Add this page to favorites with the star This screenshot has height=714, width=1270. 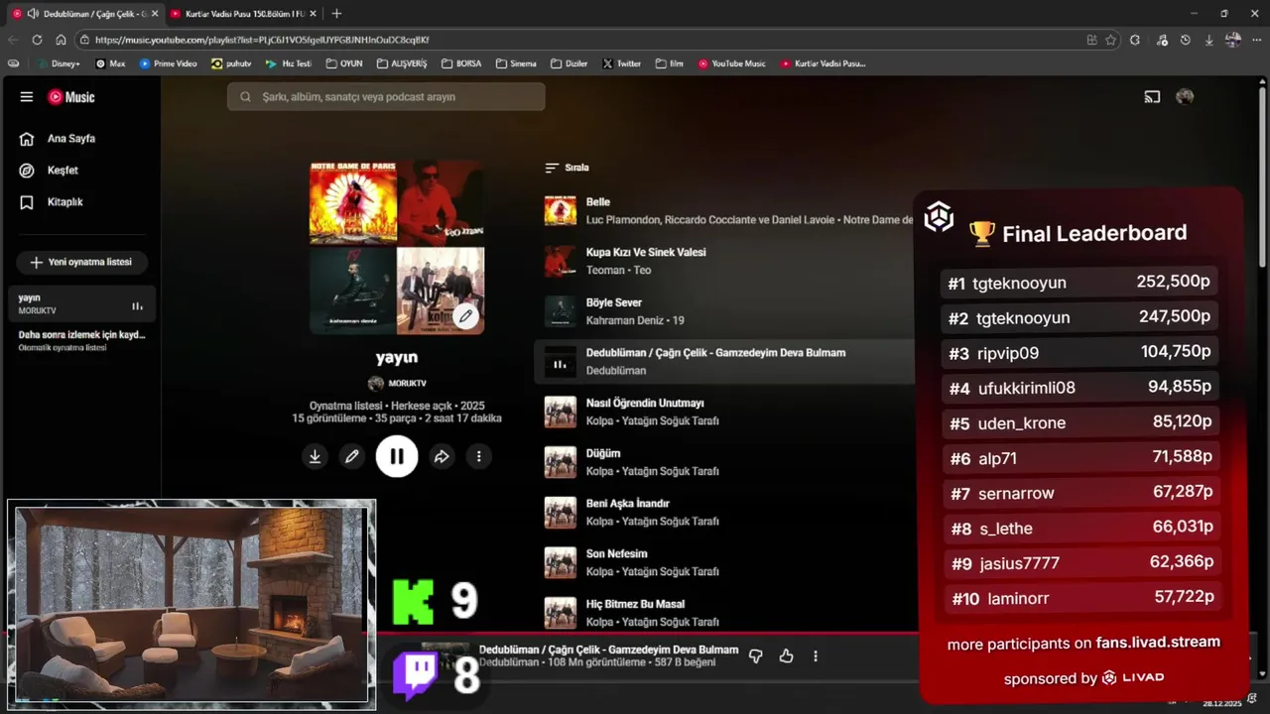(x=1110, y=40)
